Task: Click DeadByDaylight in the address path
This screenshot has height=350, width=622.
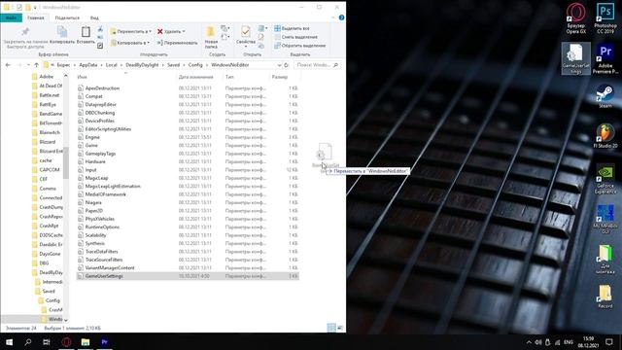Action: click(142, 65)
